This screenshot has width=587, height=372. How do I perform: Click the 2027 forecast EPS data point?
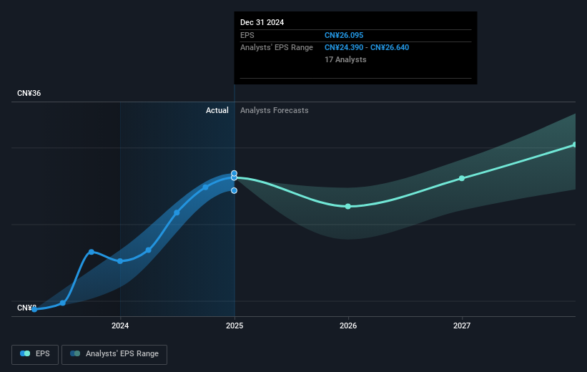point(462,178)
